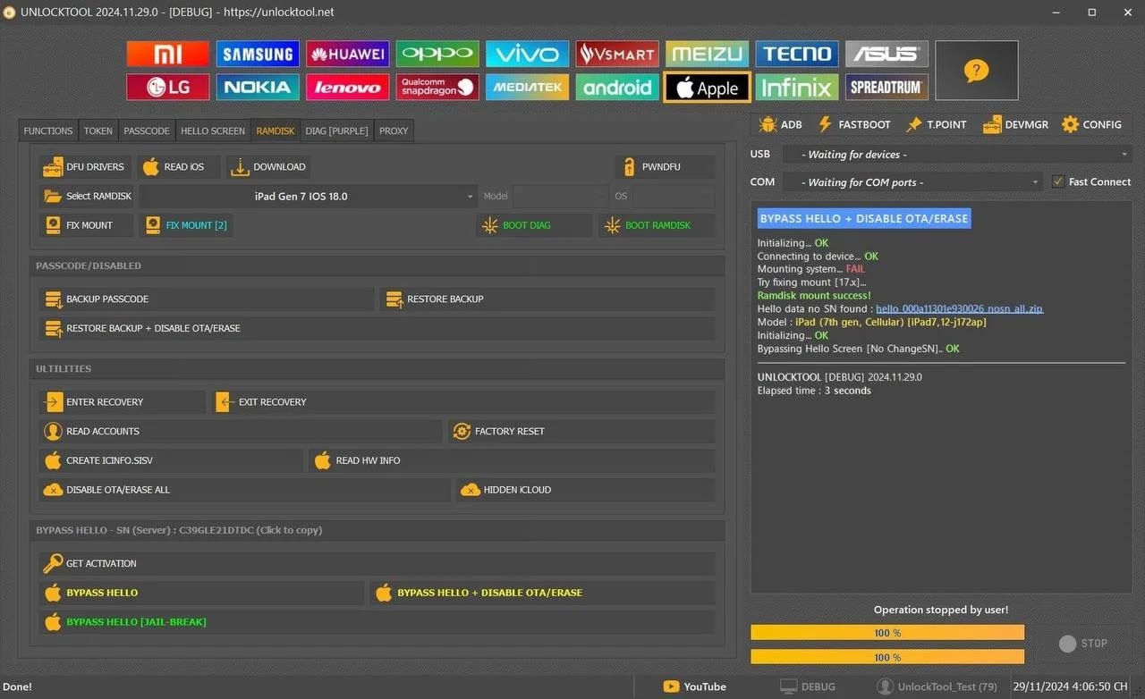The width and height of the screenshot is (1145, 699).
Task: Switch to the PASSCODE tab
Action: click(x=147, y=131)
